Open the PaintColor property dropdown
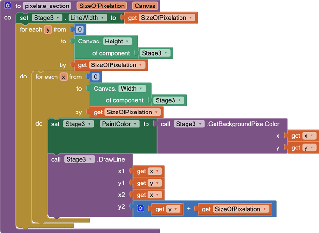 click(x=120, y=124)
